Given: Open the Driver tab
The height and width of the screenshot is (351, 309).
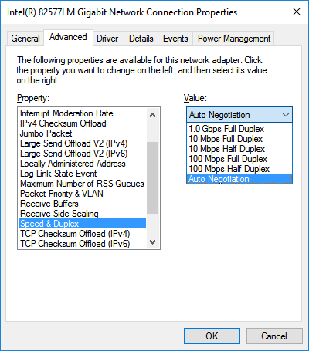Looking at the screenshot, I should point(107,39).
